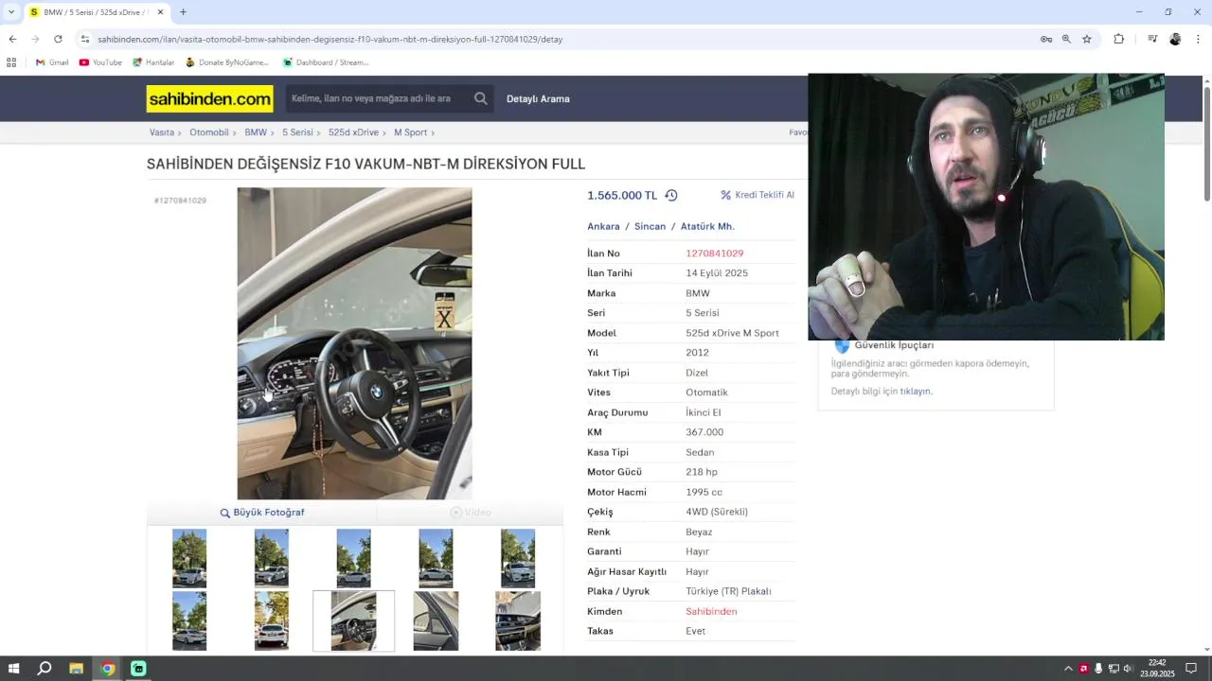The height and width of the screenshot is (681, 1212).
Task: Open Gmail bookmark
Action: [x=52, y=62]
